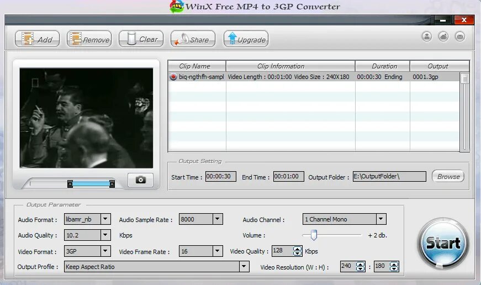
Task: Click the red status icon beside biq-ngthfh-sampl
Action: point(173,77)
